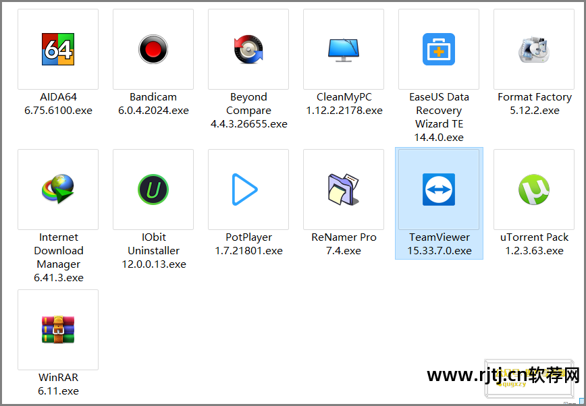This screenshot has width=586, height=406.
Task: Select the Bandicam red record icon
Action: [153, 49]
